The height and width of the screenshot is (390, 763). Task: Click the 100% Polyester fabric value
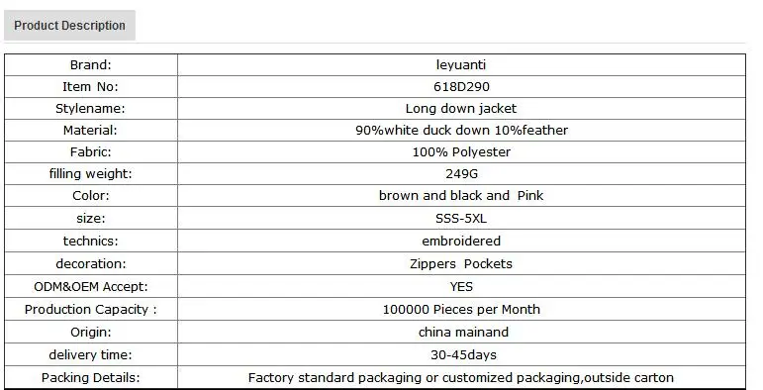click(x=461, y=151)
